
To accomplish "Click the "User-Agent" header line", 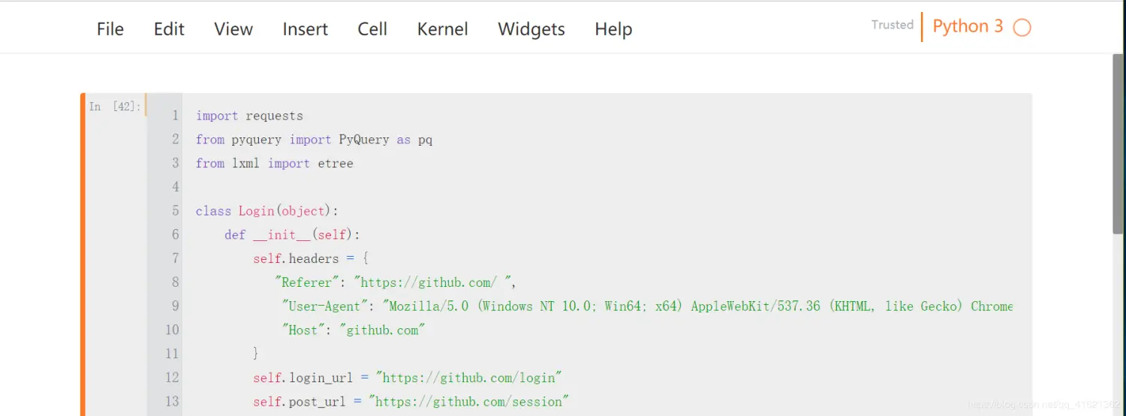I will (647, 306).
